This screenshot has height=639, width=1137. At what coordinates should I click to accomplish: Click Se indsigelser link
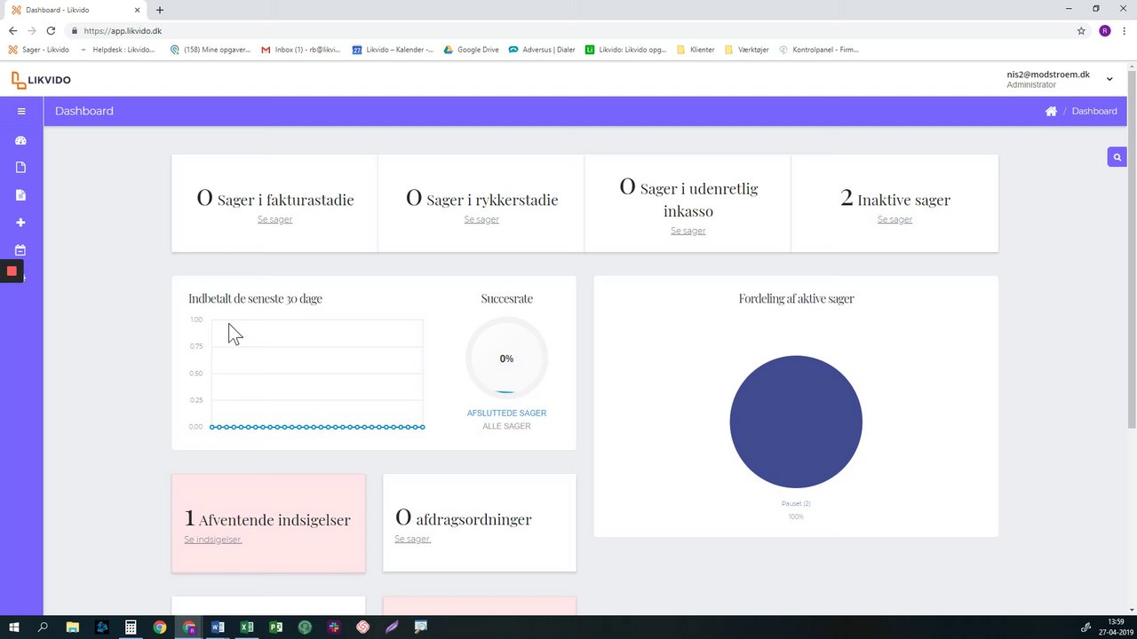213,539
